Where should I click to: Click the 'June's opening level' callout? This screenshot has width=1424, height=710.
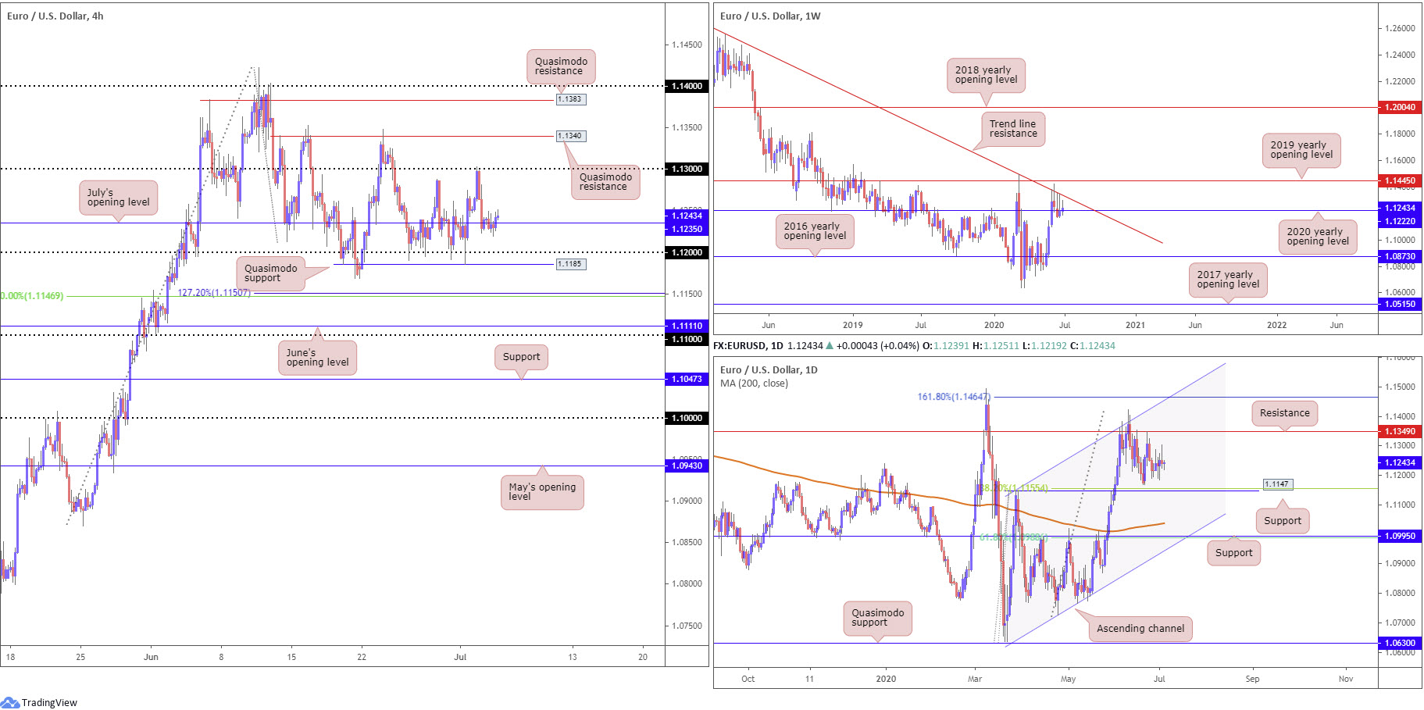pos(318,358)
